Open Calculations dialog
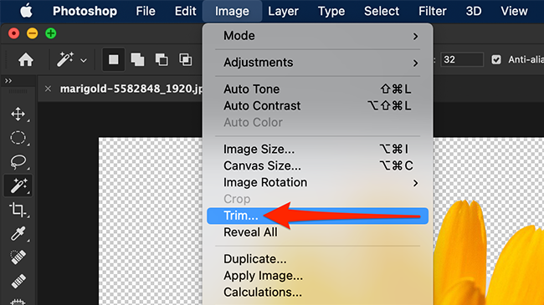This screenshot has height=305, width=544. pyautogui.click(x=317, y=292)
